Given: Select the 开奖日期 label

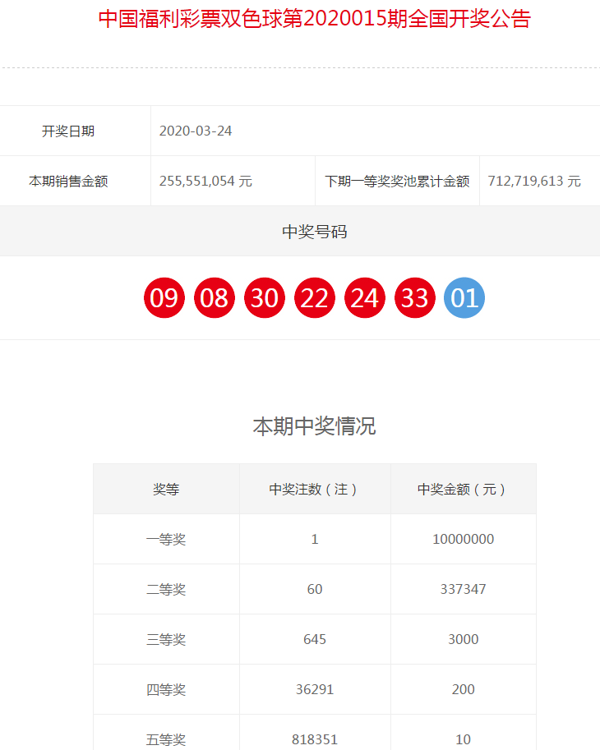Looking at the screenshot, I should point(68,131).
